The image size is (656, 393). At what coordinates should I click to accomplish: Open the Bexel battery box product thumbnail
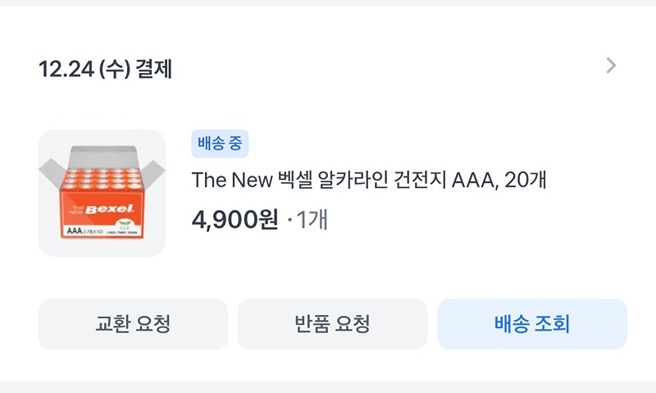pyautogui.click(x=102, y=193)
